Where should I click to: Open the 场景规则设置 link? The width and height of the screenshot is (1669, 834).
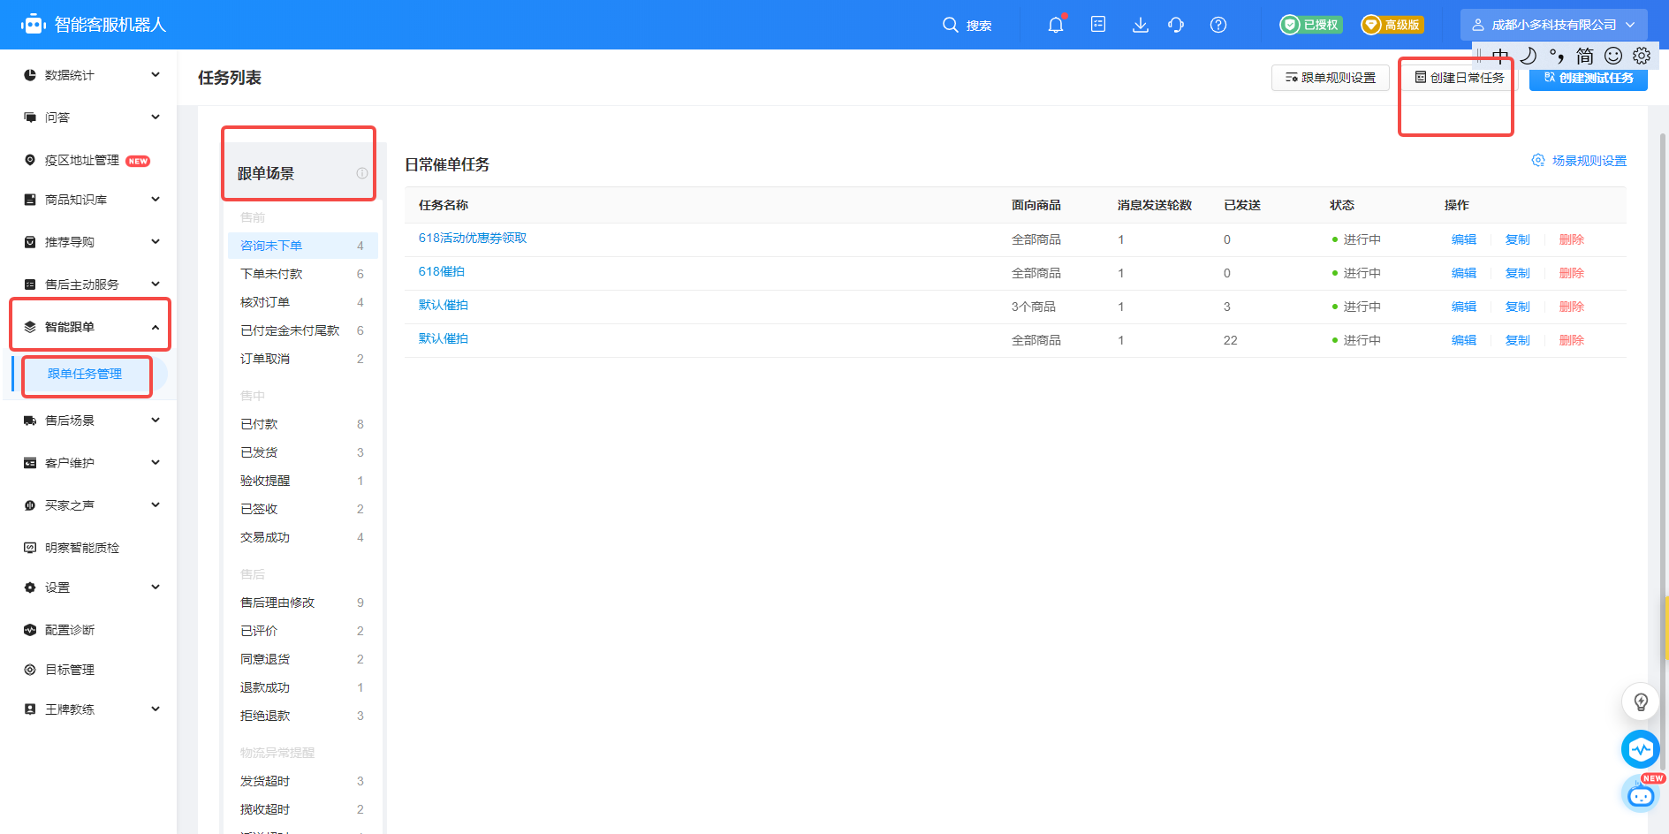click(1579, 161)
